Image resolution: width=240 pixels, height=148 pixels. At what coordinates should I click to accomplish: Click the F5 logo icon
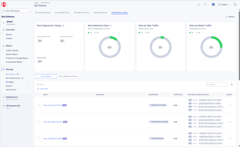pos(4,5)
